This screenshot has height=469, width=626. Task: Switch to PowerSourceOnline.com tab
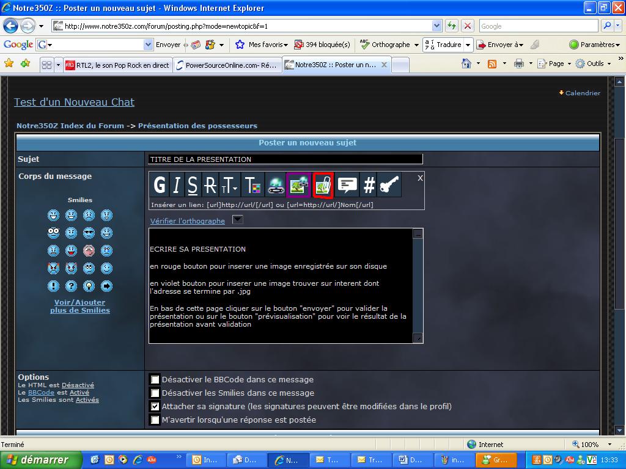click(227, 65)
